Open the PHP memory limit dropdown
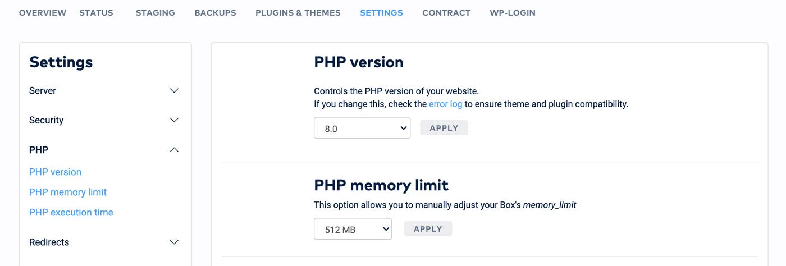Viewport: 786px width, 266px height. (x=353, y=229)
